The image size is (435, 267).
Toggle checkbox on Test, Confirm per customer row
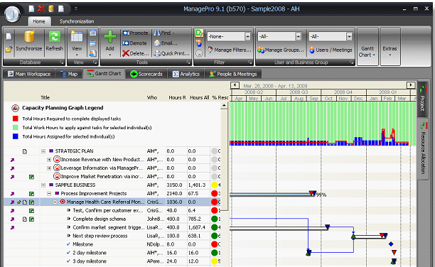coord(31,211)
